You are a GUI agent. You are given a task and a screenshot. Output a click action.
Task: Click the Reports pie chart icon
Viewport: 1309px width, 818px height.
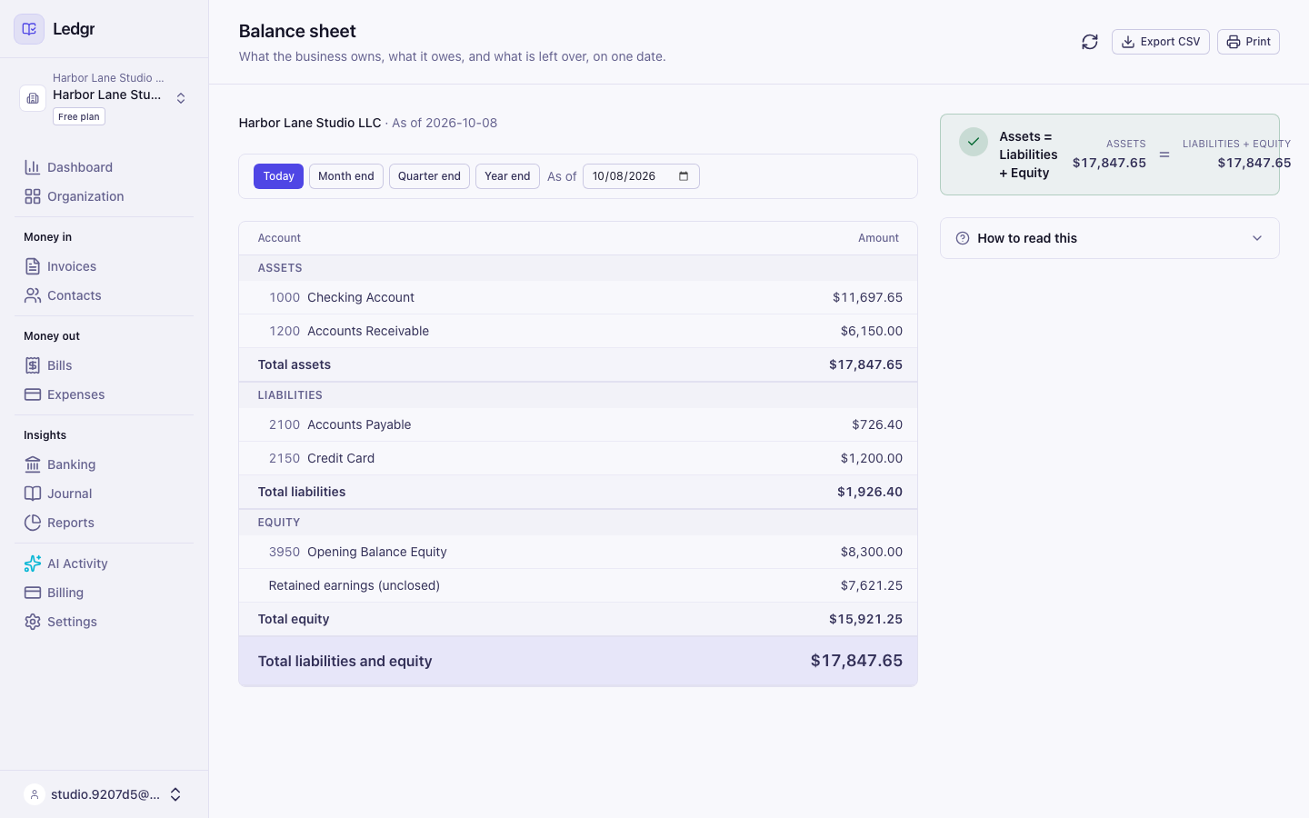pos(33,523)
